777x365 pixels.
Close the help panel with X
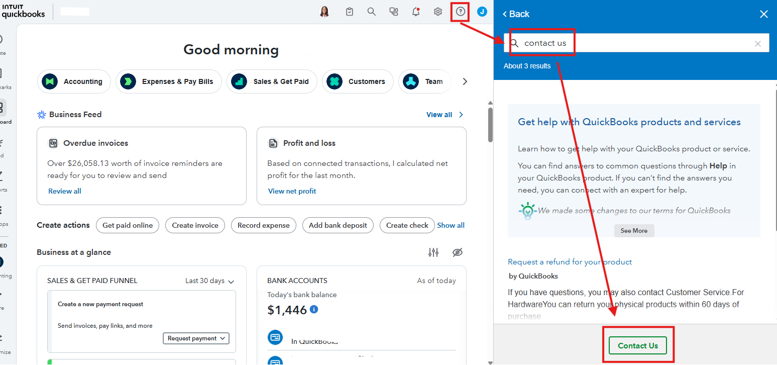click(x=764, y=14)
